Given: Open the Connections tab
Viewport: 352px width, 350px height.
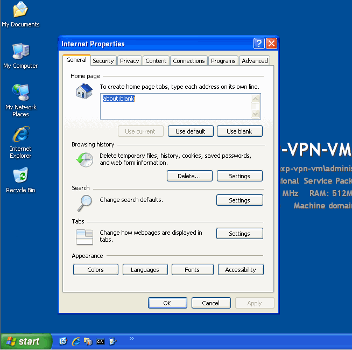Looking at the screenshot, I should 189,61.
